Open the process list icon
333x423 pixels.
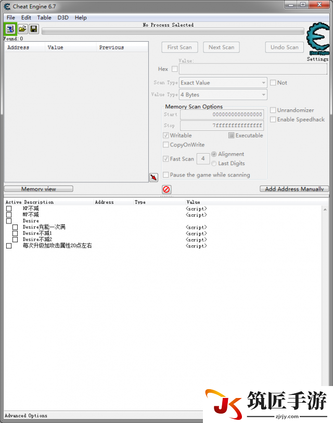click(x=10, y=29)
